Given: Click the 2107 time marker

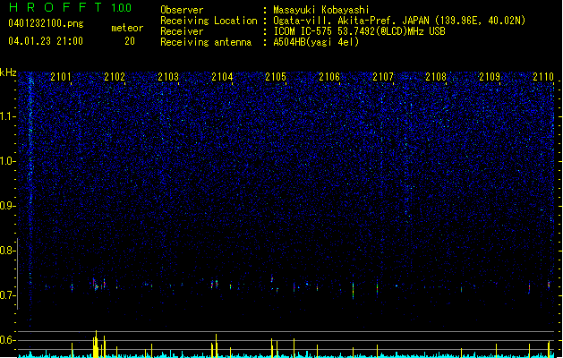Looking at the screenshot, I should [383, 77].
